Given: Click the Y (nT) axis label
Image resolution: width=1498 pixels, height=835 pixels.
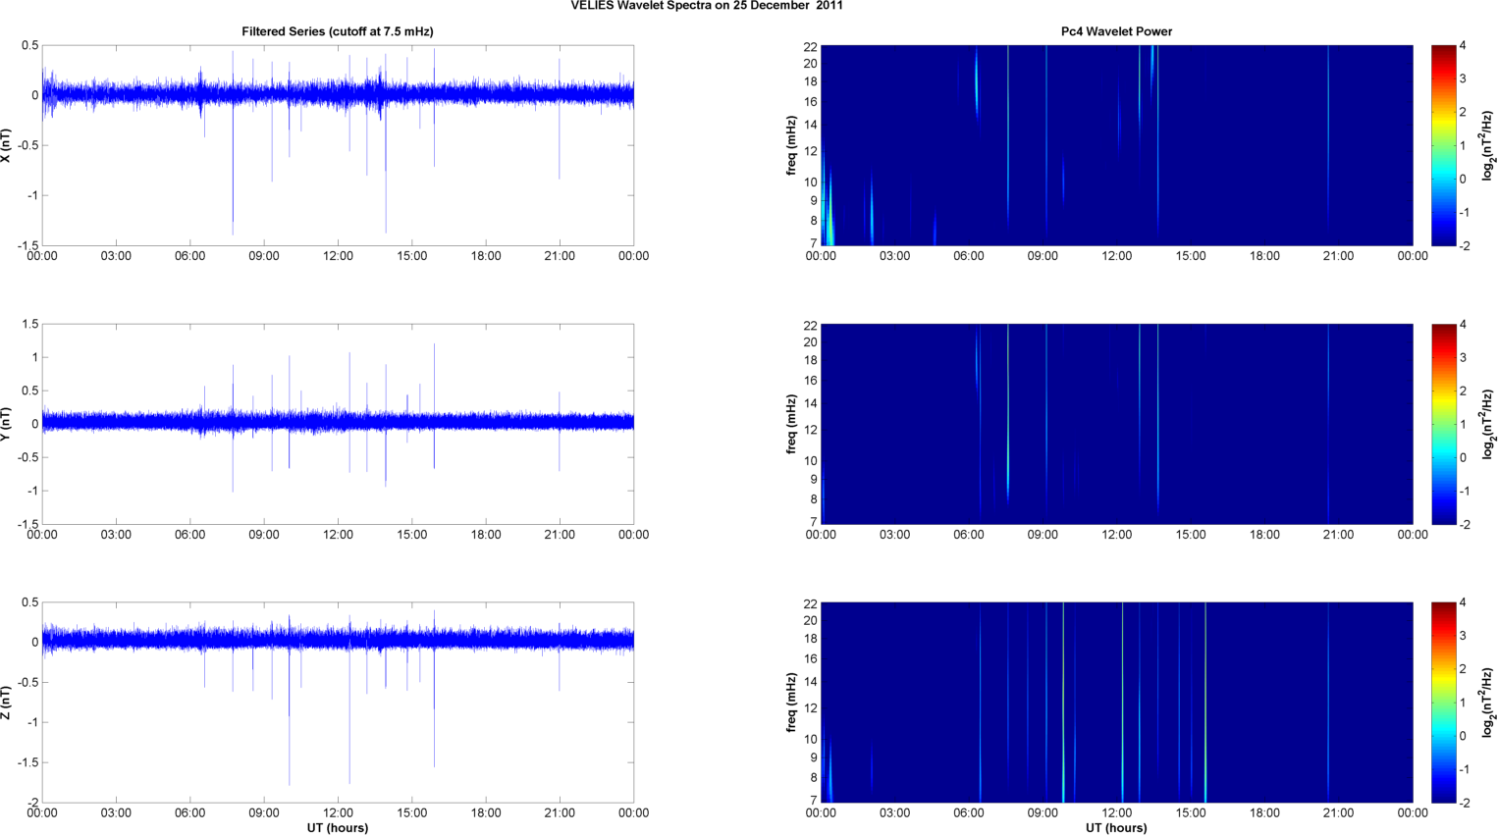Looking at the screenshot, I should [x=6, y=424].
